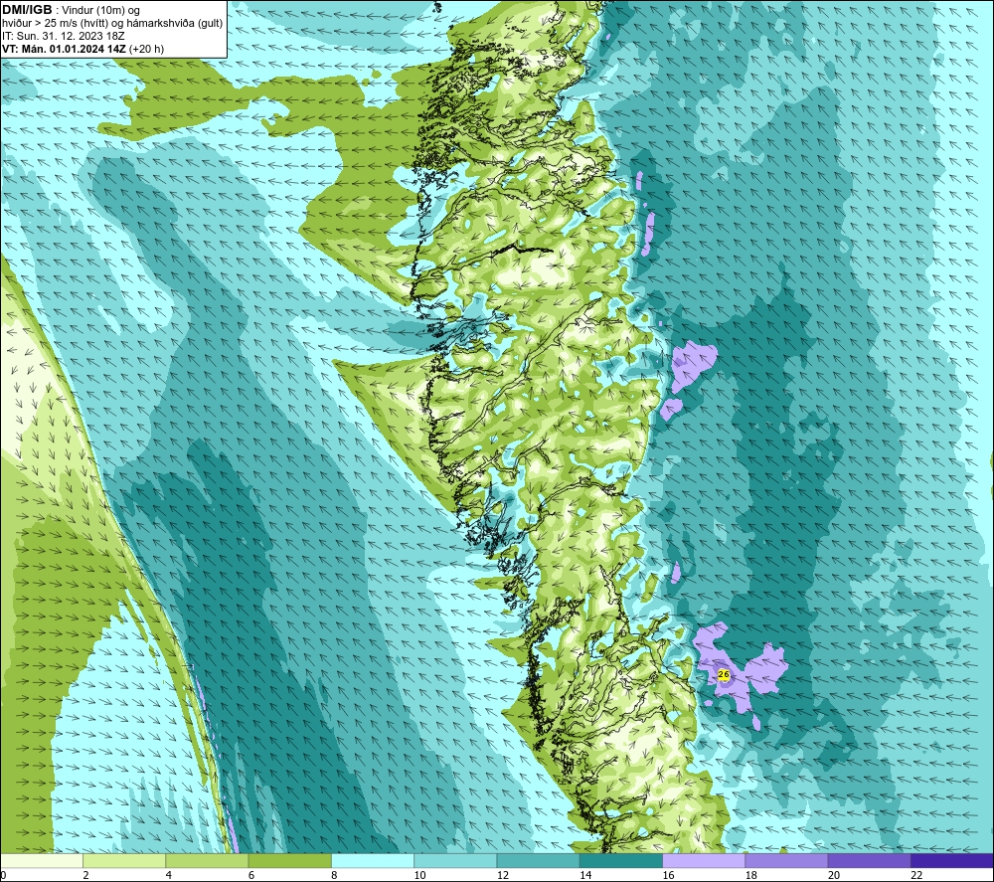This screenshot has width=994, height=882.
Task: Pick the purple swatch between 18 and 20
Action: [x=786, y=861]
